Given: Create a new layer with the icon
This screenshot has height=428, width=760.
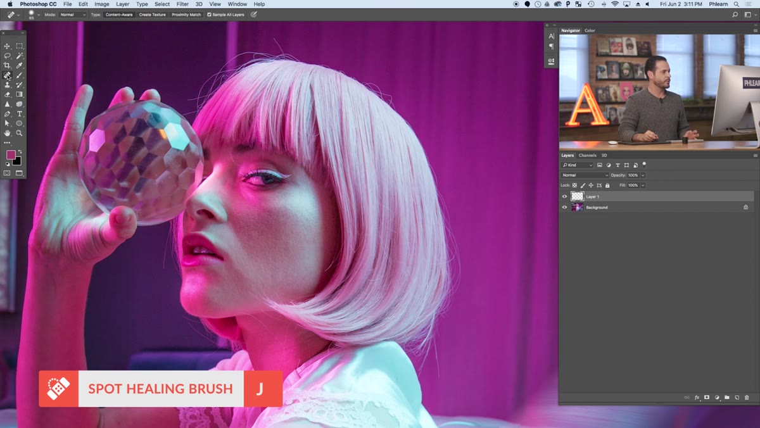Looking at the screenshot, I should point(737,398).
